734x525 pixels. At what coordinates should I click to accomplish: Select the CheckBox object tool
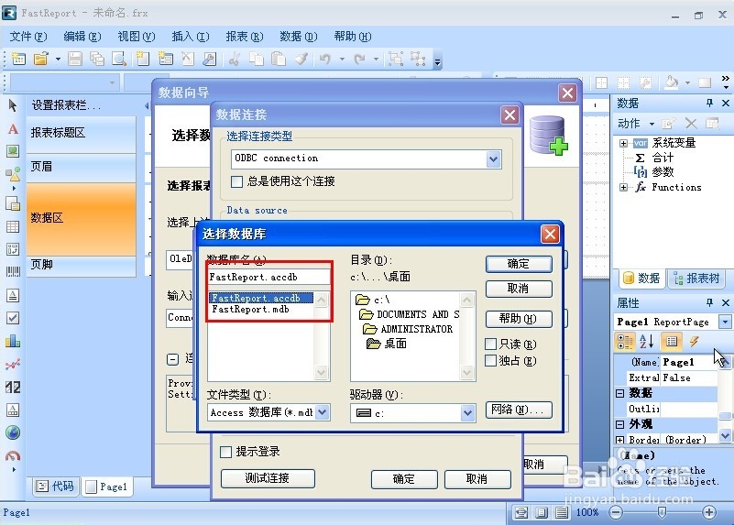[x=13, y=318]
